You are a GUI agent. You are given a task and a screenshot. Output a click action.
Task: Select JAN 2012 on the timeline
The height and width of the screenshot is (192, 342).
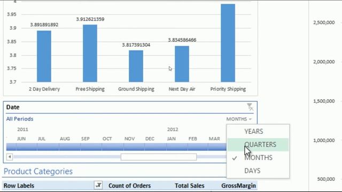click(177, 147)
